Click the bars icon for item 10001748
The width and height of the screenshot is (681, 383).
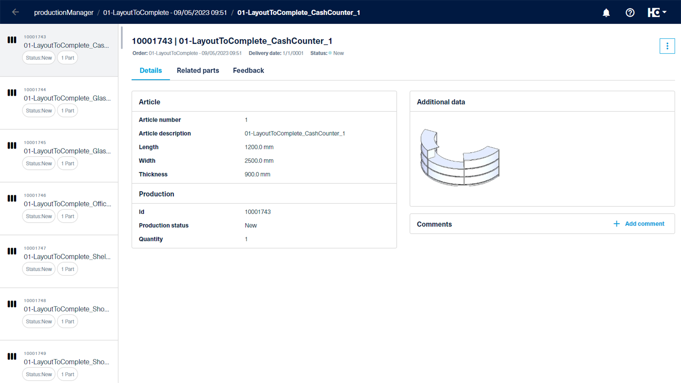(12, 304)
